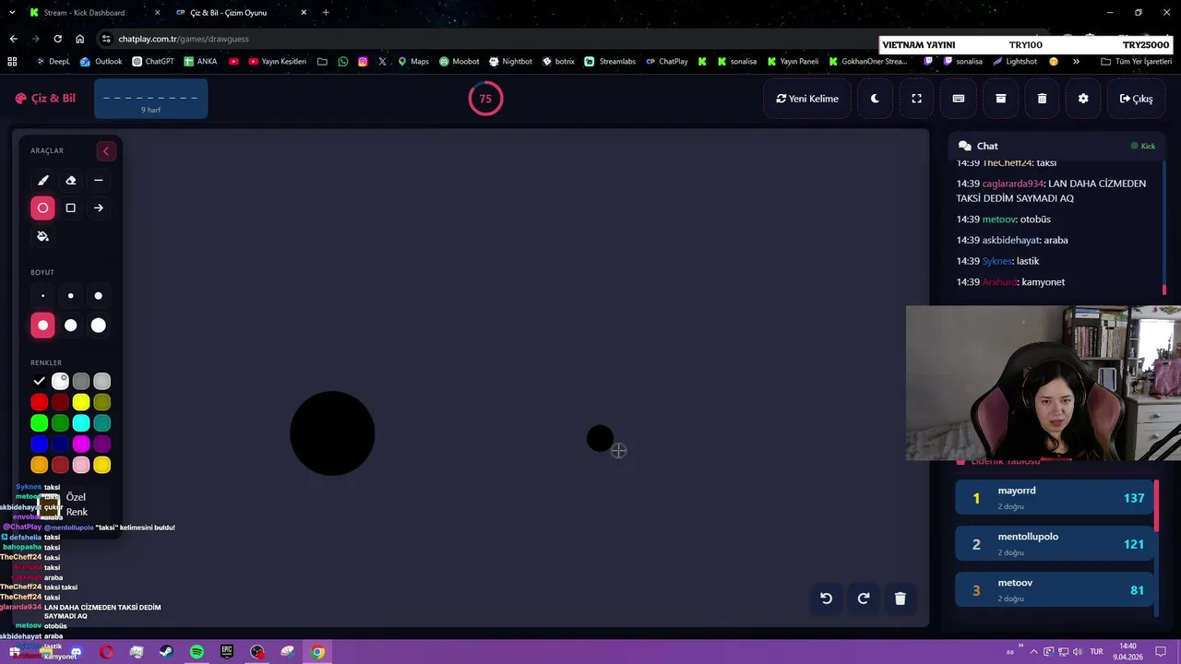Click the Kick status indicator in chat
Image resolution: width=1181 pixels, height=664 pixels.
[1143, 146]
